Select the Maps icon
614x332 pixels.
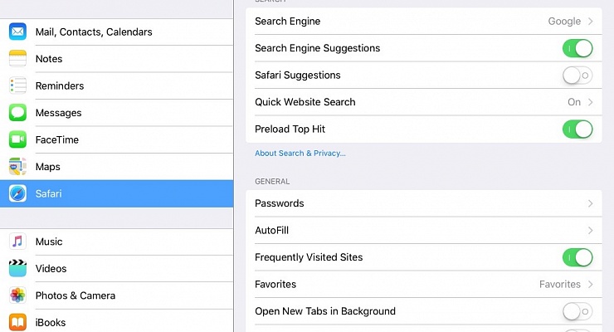pyautogui.click(x=17, y=167)
